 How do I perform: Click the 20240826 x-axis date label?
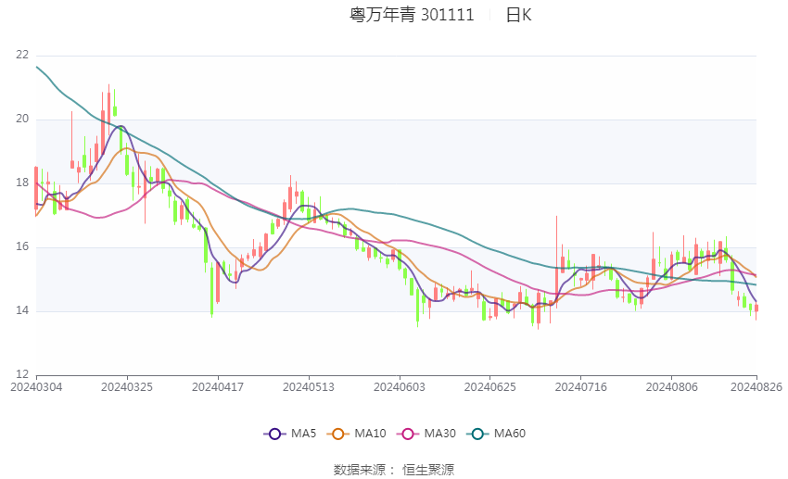(x=756, y=387)
